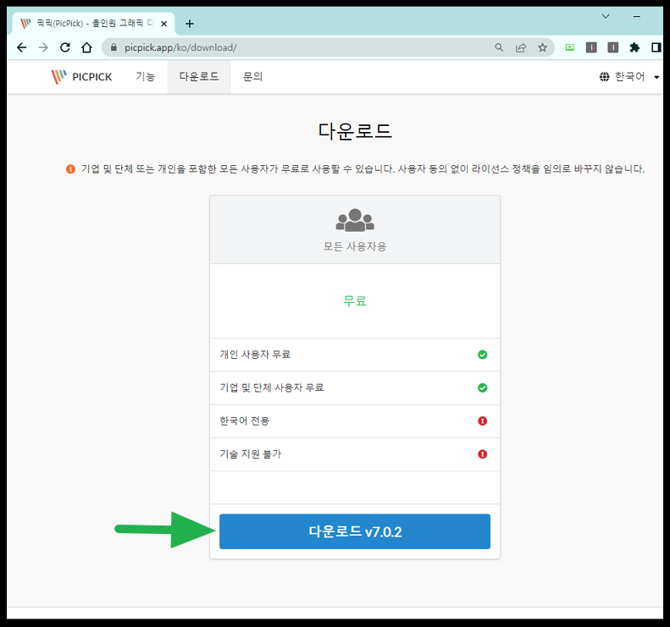This screenshot has width=670, height=627.
Task: Minimize the browser window
Action: click(x=637, y=16)
